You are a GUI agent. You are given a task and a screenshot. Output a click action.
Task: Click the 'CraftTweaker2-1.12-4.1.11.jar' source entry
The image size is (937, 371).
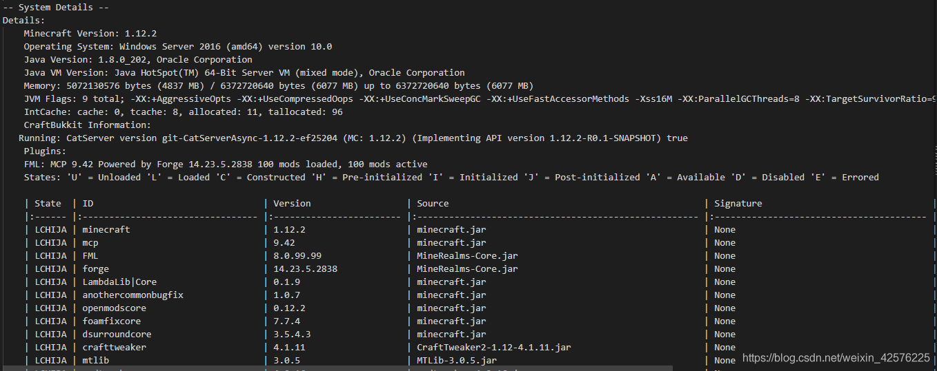493,347
